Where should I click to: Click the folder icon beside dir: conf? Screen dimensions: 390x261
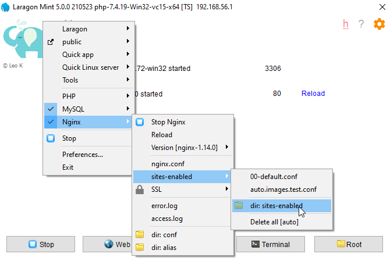click(x=140, y=235)
